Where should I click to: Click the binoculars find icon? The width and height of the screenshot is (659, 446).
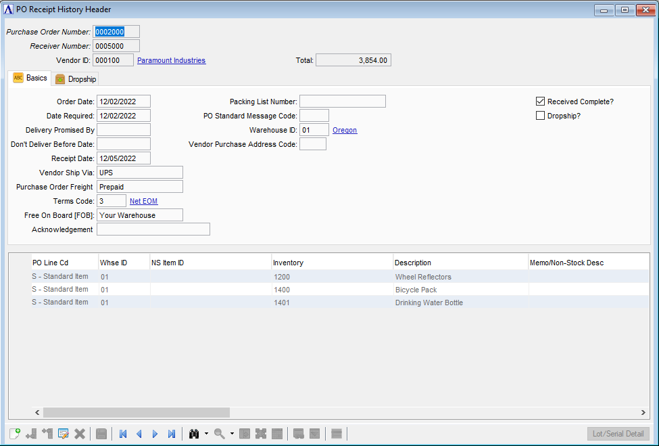[x=194, y=434]
